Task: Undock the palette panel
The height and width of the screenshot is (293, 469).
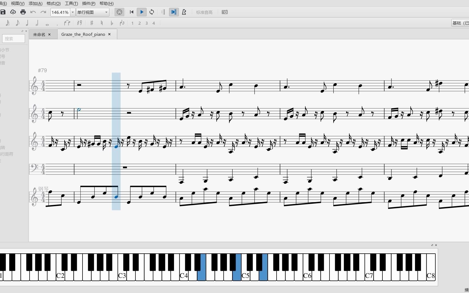Action: coord(22,31)
